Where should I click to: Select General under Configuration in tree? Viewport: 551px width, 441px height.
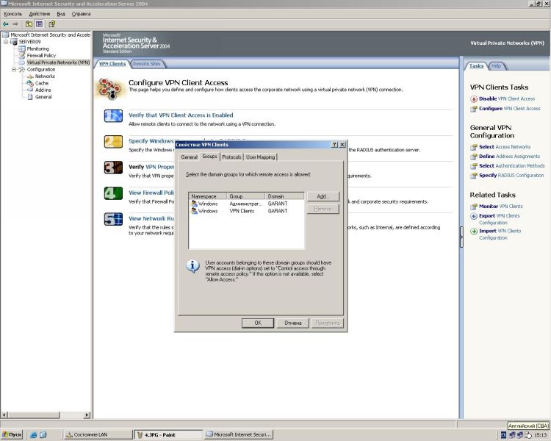pos(43,97)
